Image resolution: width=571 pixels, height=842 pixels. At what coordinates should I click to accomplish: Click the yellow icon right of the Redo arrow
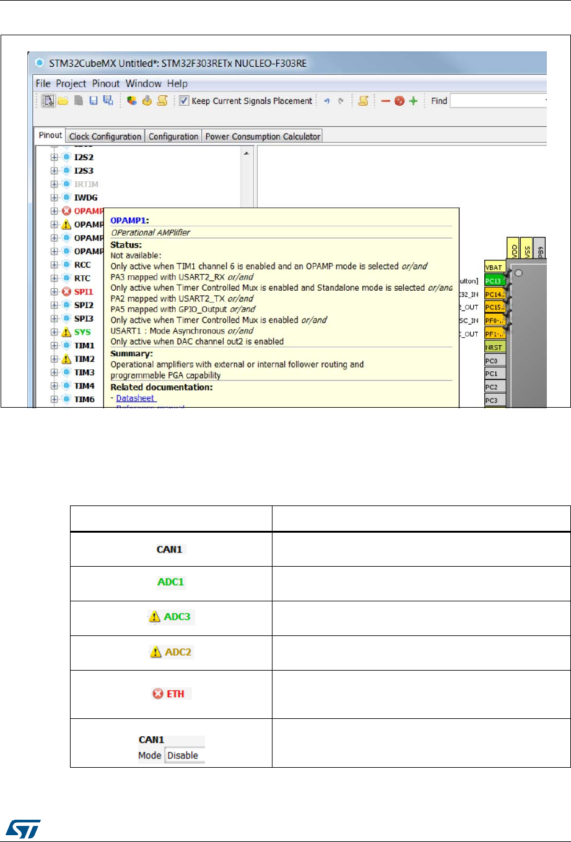click(x=364, y=101)
